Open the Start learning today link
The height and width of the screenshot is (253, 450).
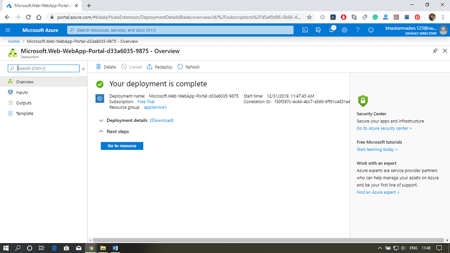[x=377, y=149]
